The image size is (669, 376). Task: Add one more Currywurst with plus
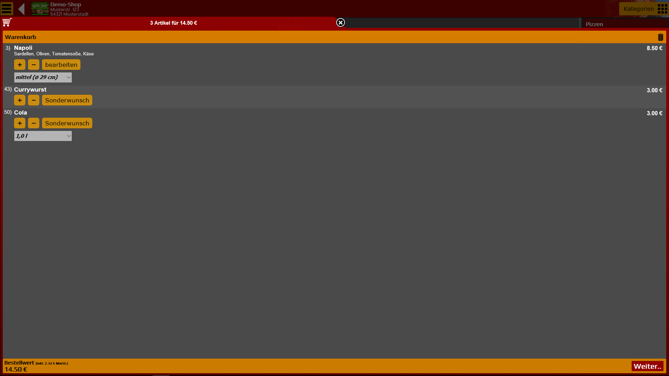click(x=20, y=100)
